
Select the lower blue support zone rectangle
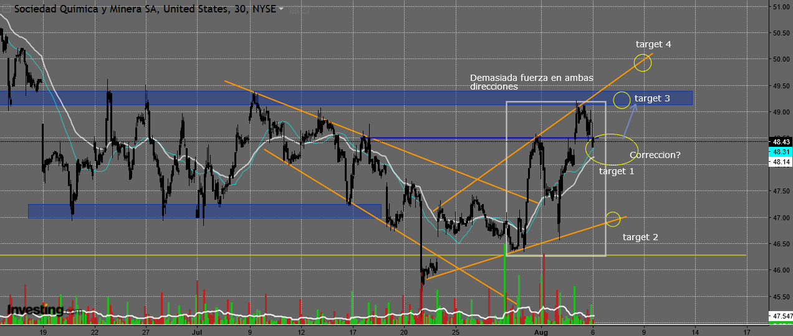[204, 211]
